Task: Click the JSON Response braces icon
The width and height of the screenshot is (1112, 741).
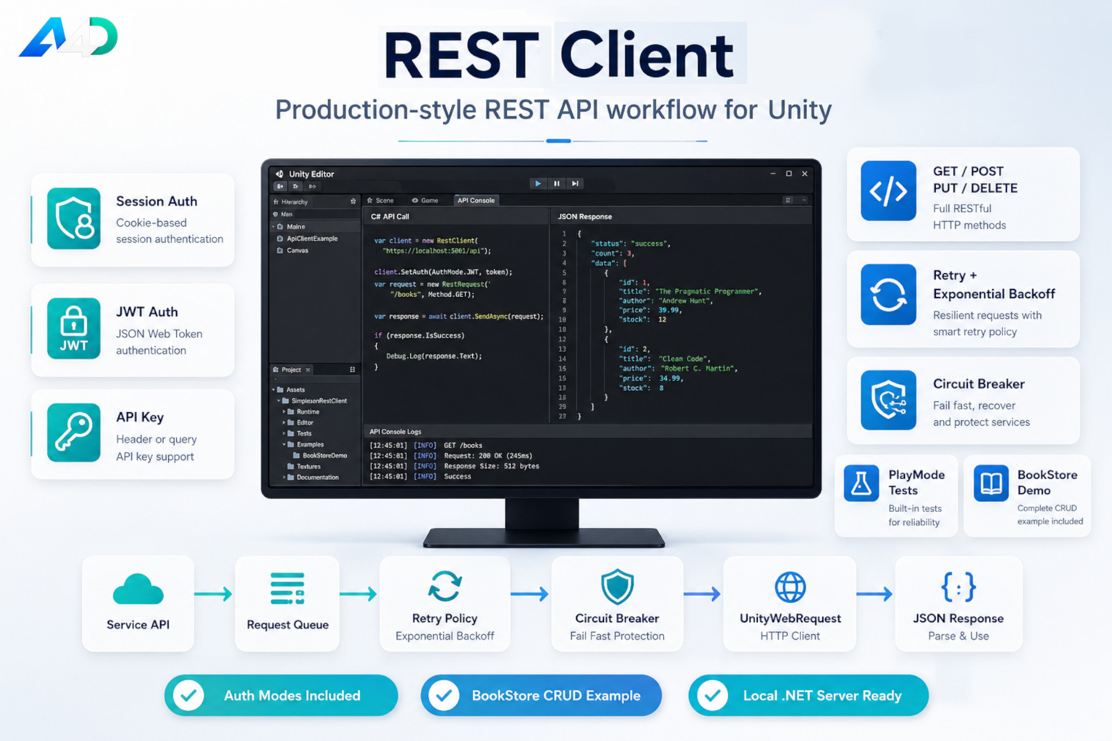Action: tap(958, 587)
